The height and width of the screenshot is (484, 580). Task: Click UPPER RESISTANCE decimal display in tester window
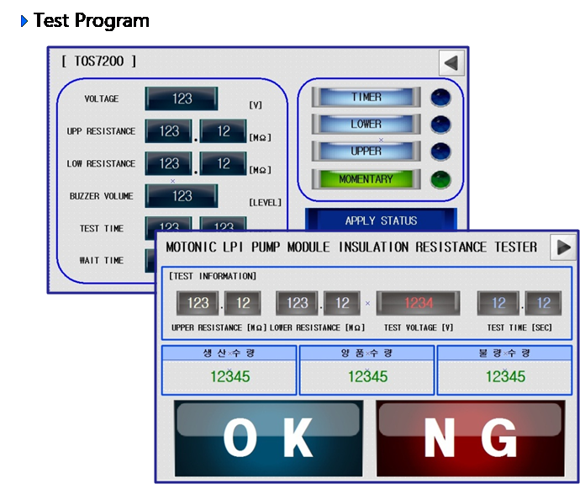pos(243,303)
